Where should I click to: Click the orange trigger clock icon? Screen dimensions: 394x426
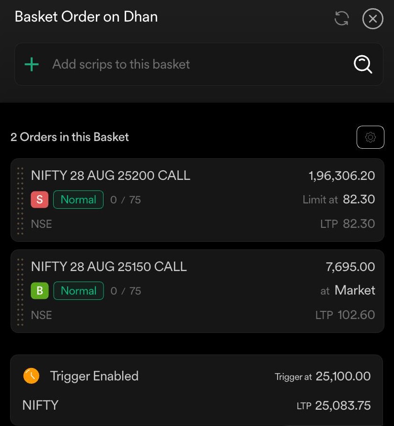tap(31, 376)
